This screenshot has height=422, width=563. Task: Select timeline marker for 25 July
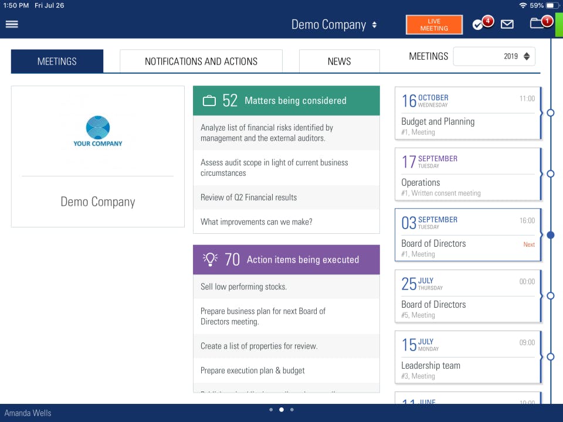point(551,295)
